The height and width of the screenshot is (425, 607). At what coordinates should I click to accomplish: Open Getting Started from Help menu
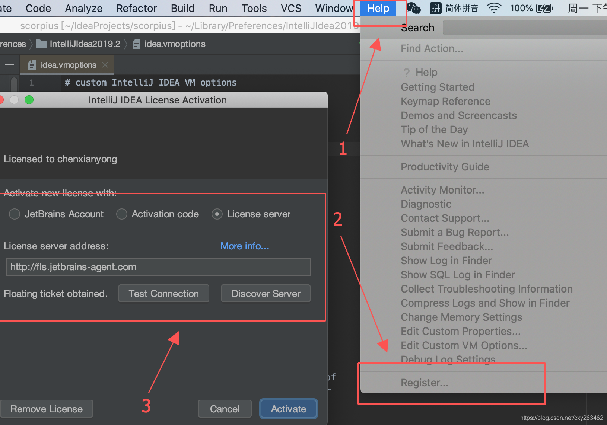coord(438,87)
